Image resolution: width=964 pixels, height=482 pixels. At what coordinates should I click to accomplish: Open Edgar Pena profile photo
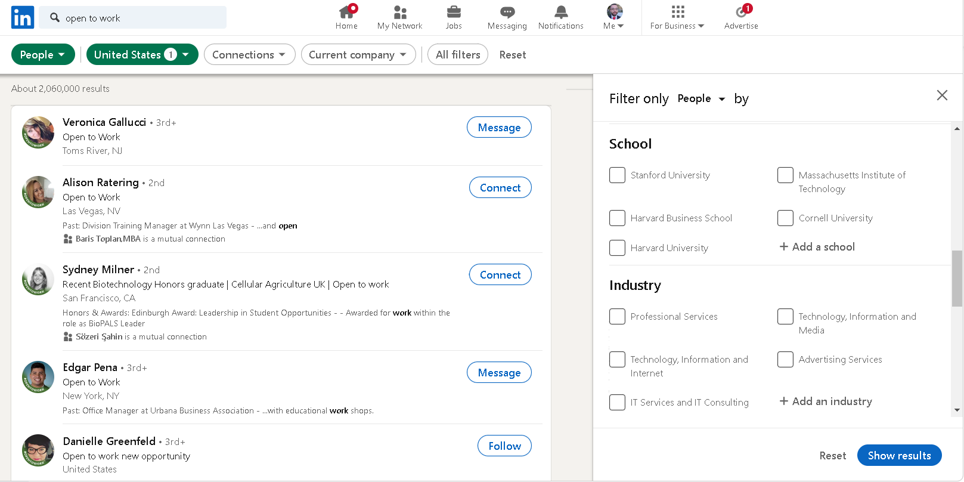38,377
